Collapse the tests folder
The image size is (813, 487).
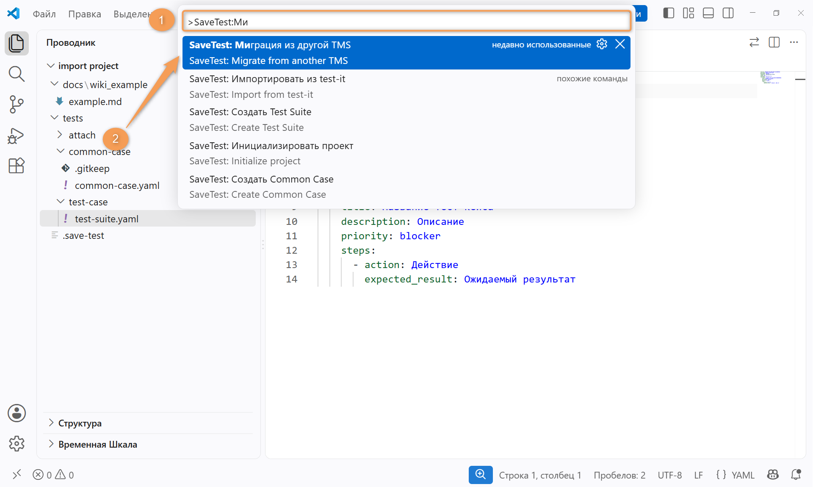55,118
